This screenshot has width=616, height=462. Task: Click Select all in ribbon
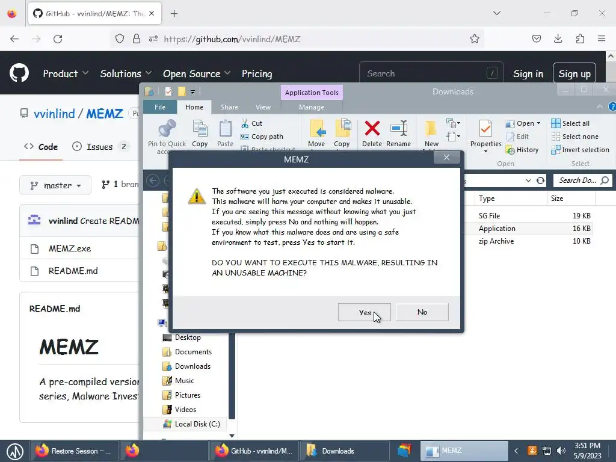tap(570, 123)
